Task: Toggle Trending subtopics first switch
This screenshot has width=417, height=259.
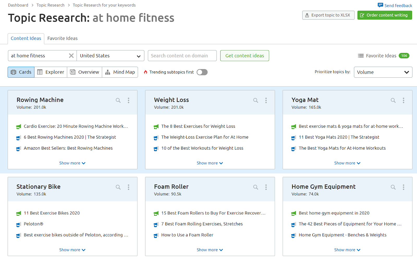Action: (x=202, y=72)
